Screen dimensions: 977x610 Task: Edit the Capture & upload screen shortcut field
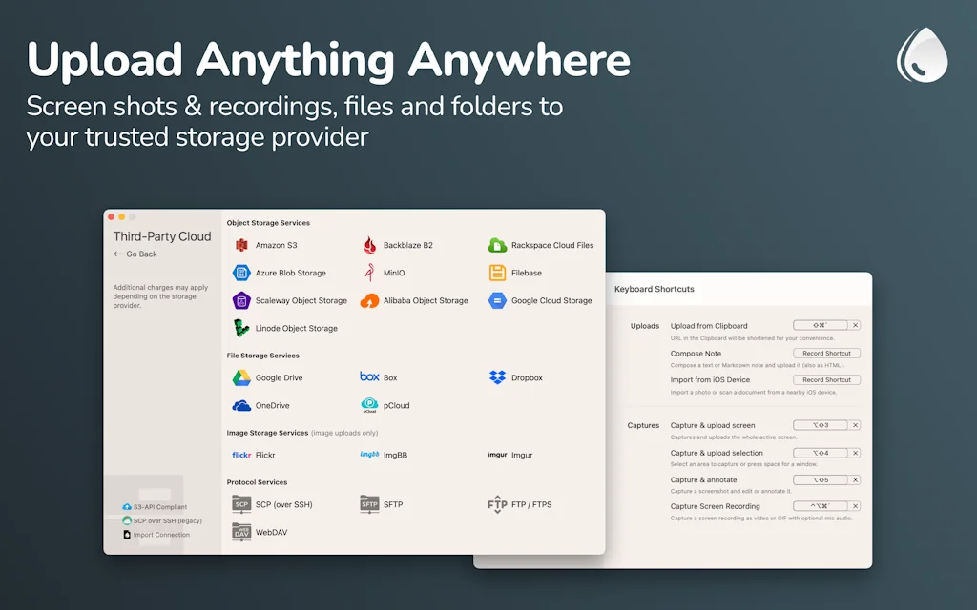[821, 426]
